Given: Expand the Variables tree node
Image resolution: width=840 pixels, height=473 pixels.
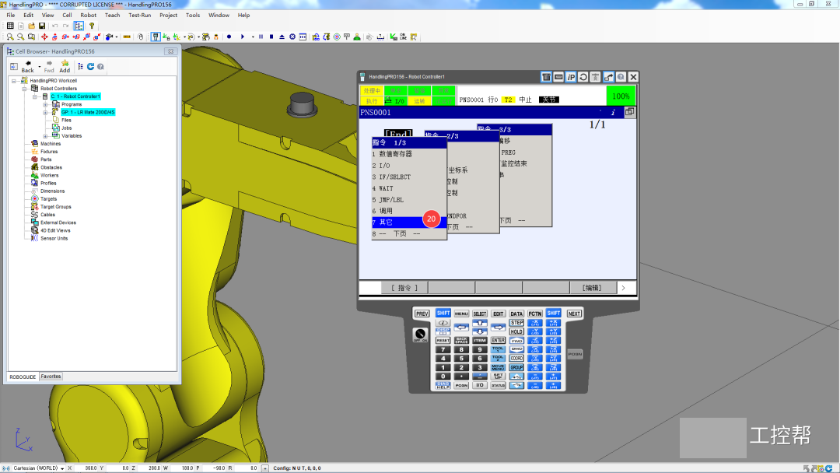Looking at the screenshot, I should (x=45, y=135).
